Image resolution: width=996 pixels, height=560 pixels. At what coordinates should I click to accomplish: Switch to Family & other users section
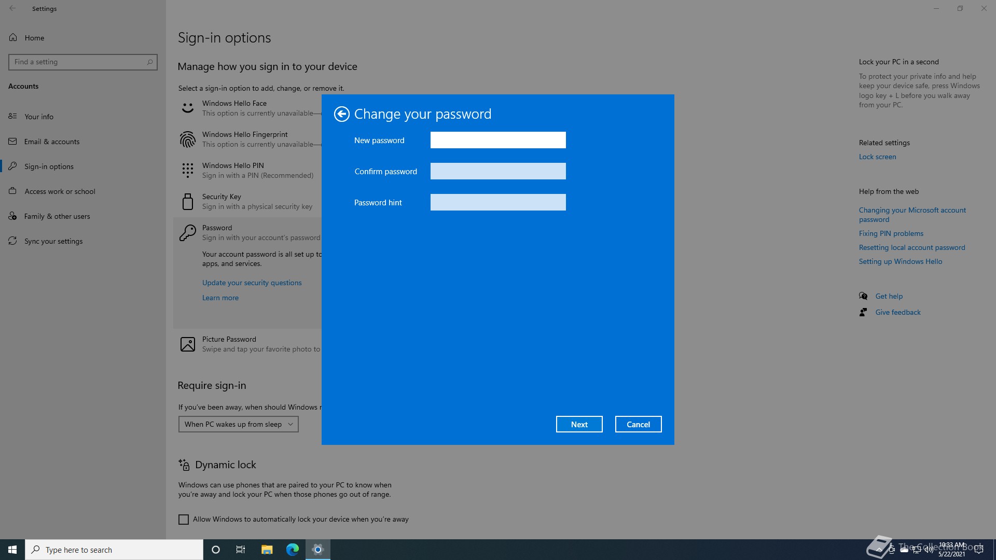pyautogui.click(x=57, y=216)
